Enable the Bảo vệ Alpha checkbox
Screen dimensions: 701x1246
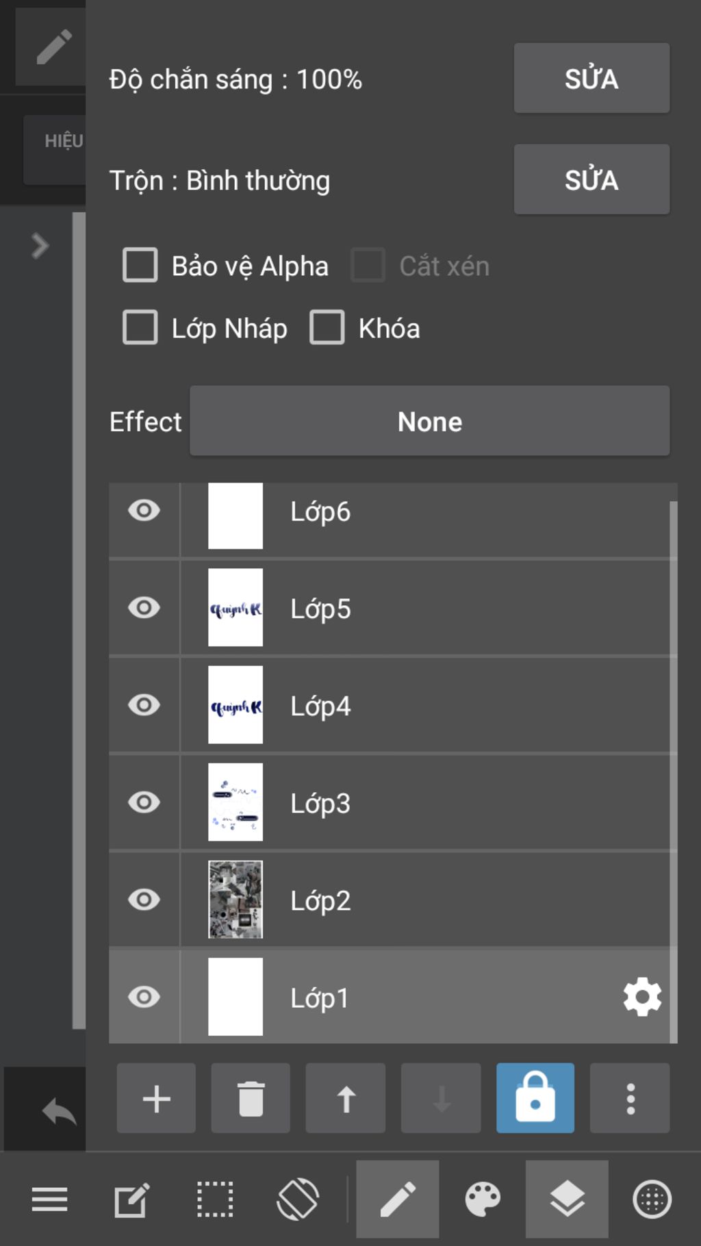pyautogui.click(x=140, y=265)
